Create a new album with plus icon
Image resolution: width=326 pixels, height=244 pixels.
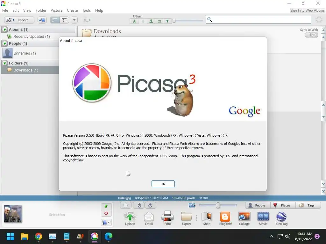42,20
